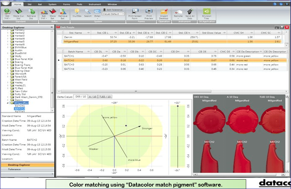Open the CieLab Default tolerance combo box
This screenshot has width=291, height=189.
113,14
